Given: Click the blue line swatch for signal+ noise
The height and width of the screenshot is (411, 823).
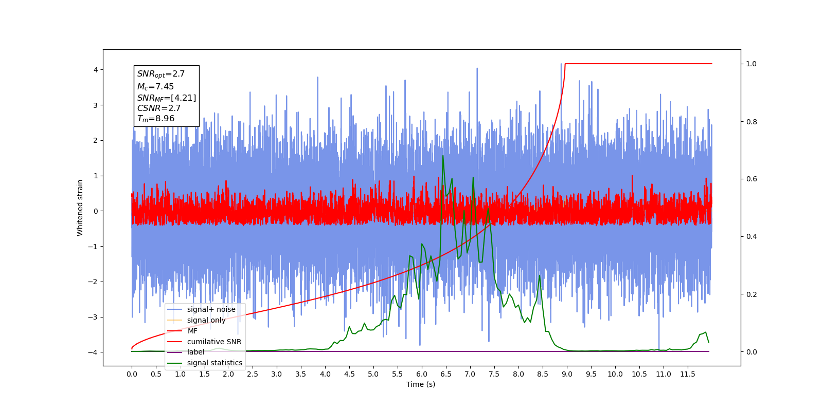Looking at the screenshot, I should coord(175,310).
